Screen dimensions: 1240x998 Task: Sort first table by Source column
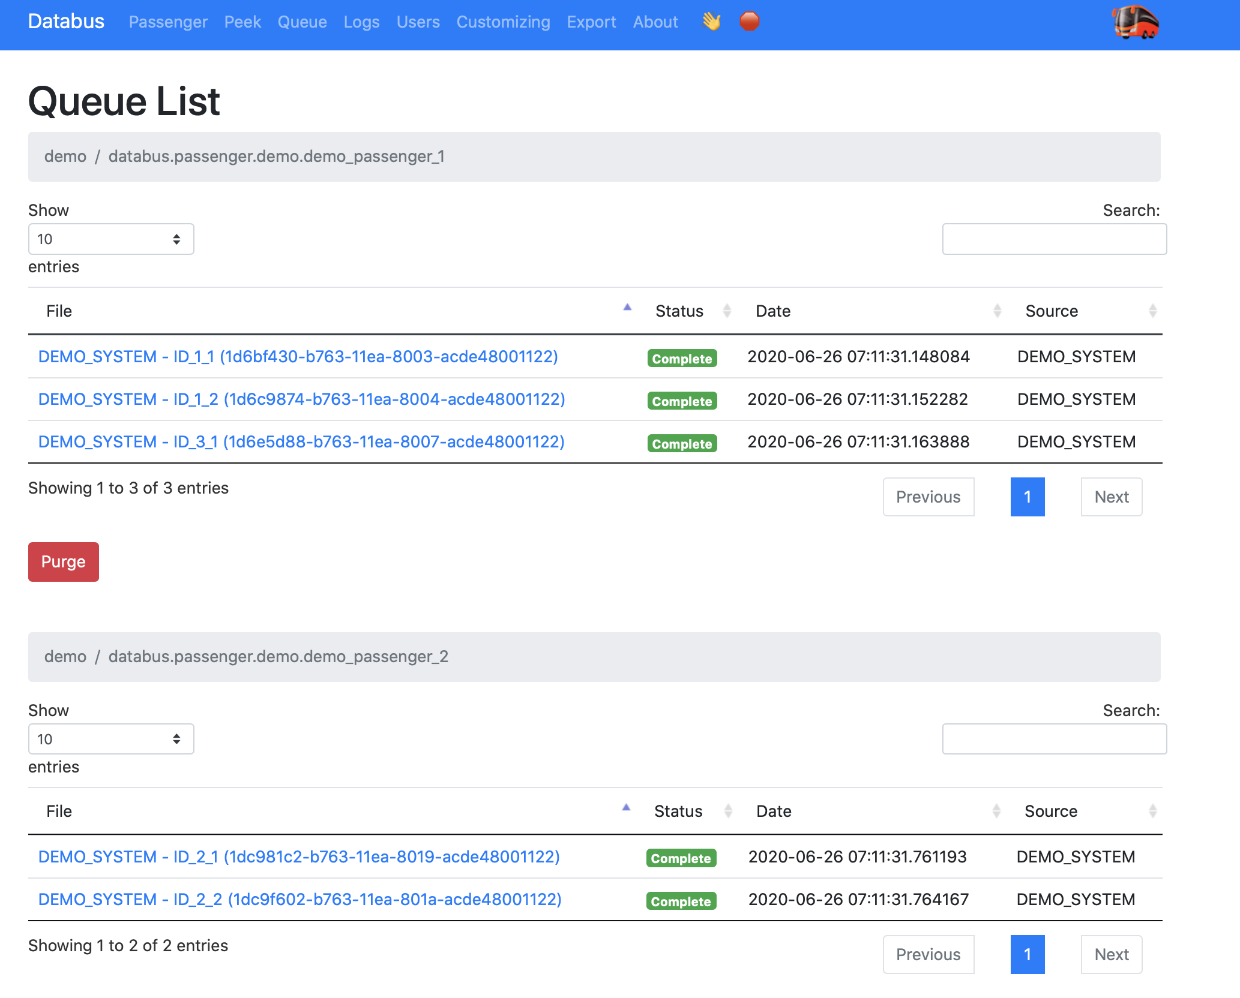click(x=1052, y=311)
